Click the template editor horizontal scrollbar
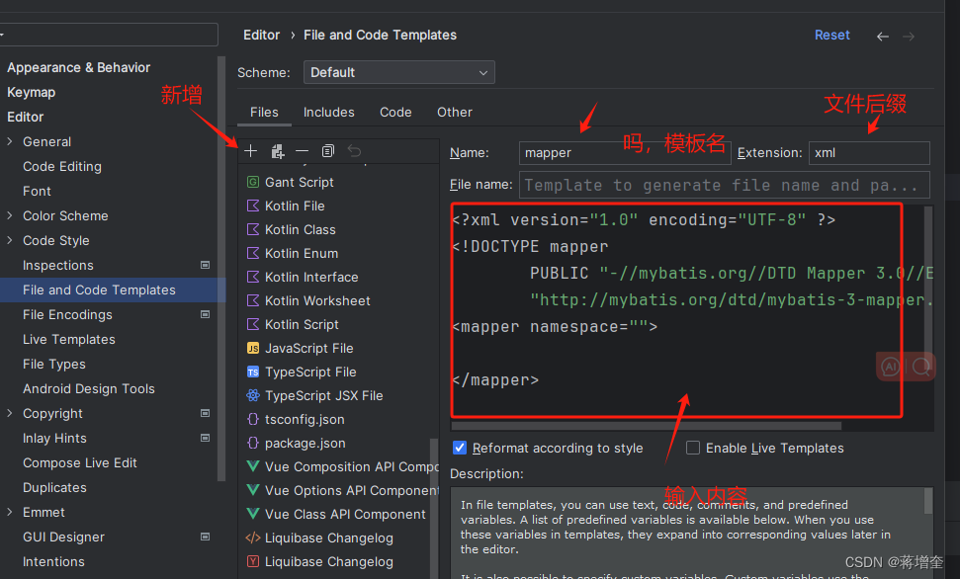The width and height of the screenshot is (960, 579). click(x=647, y=426)
